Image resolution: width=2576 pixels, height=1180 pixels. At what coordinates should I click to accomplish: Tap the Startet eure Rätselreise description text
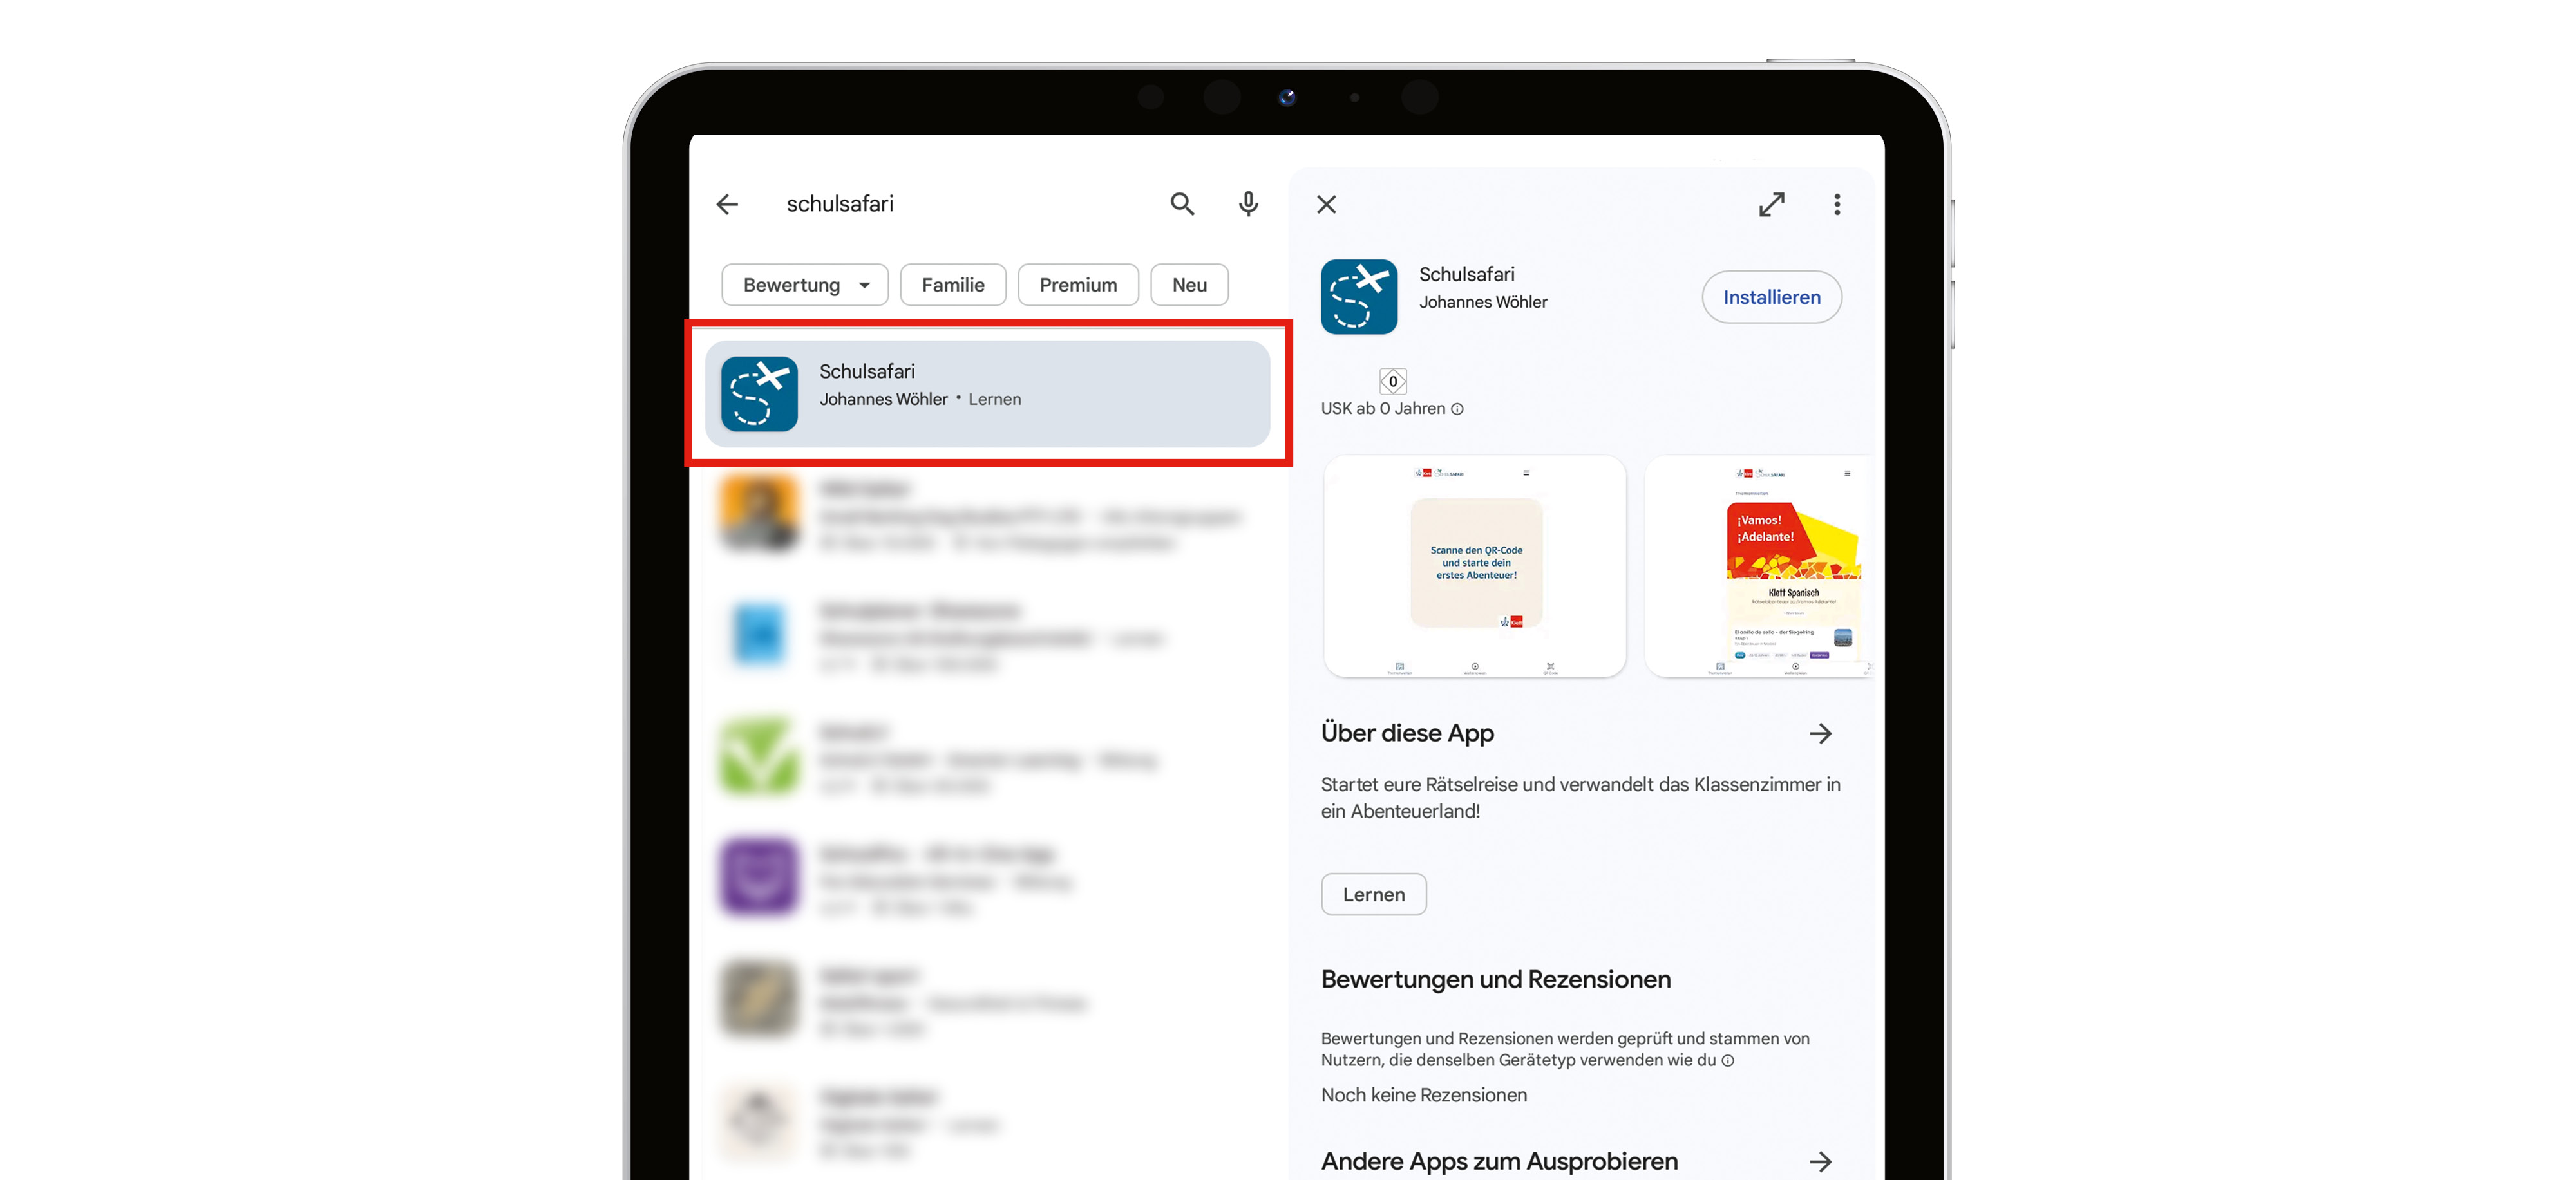pyautogui.click(x=1580, y=798)
